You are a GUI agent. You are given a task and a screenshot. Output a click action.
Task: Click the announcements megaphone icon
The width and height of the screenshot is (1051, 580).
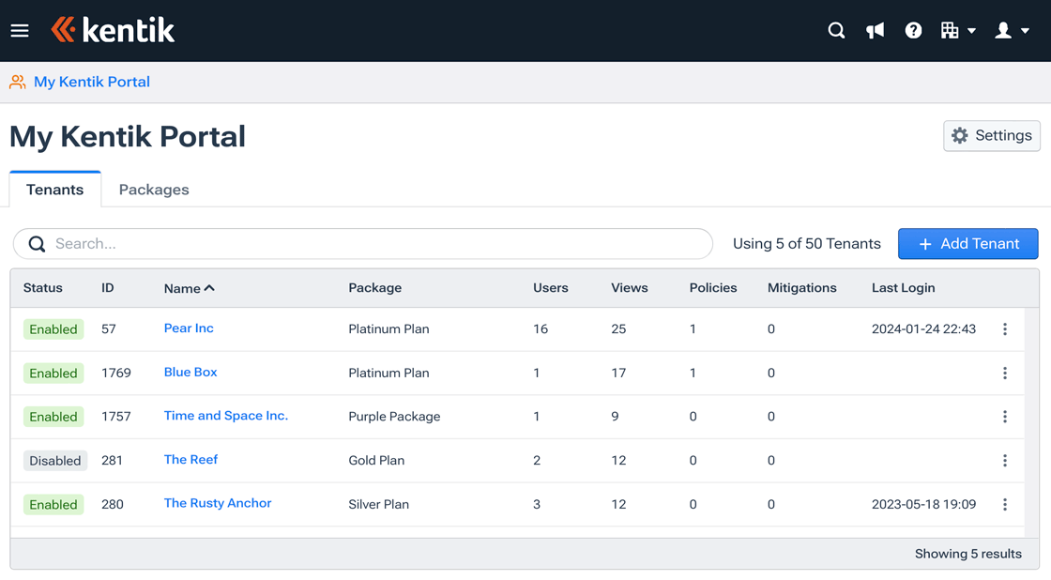[875, 29]
